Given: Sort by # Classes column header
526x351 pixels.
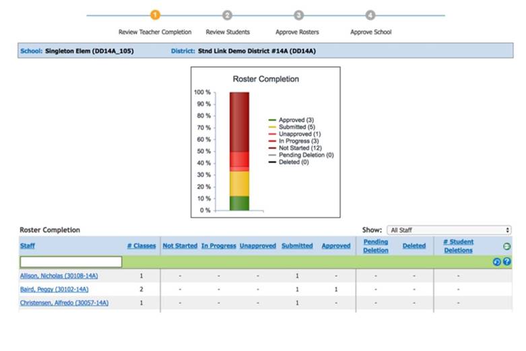Looking at the screenshot, I should tap(141, 246).
